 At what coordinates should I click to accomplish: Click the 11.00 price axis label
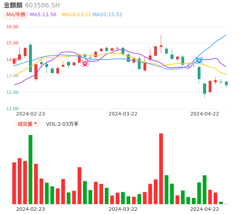12,109
